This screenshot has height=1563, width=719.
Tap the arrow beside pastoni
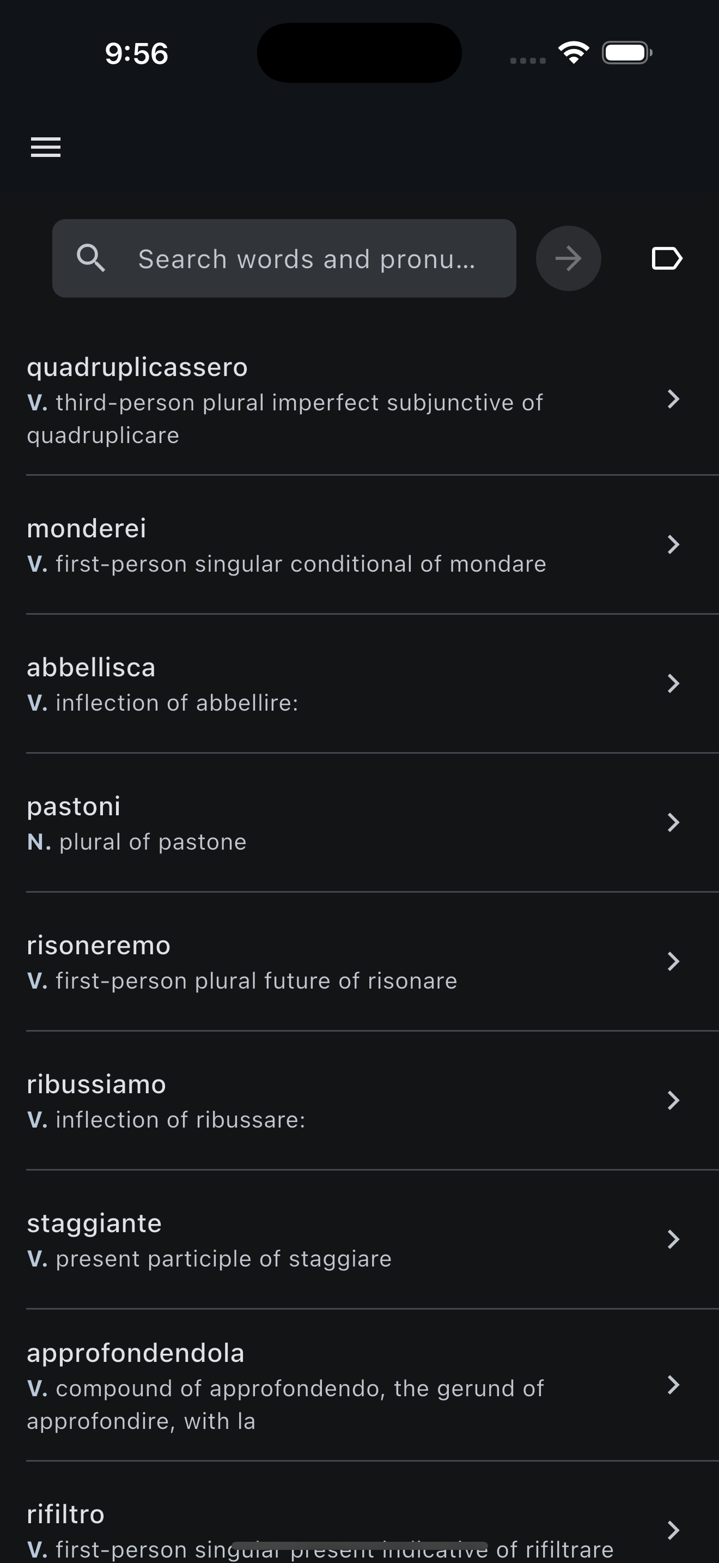673,822
